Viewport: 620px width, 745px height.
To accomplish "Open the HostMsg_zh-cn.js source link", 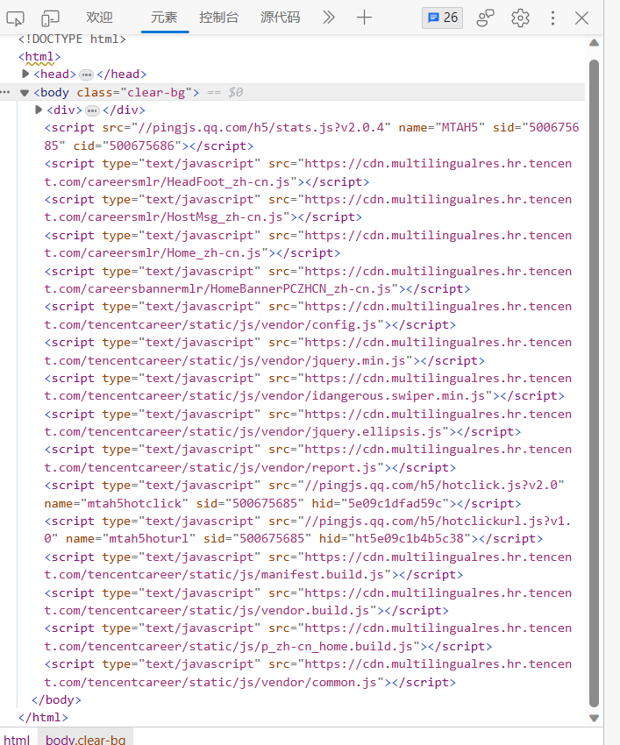I will 308,208.
